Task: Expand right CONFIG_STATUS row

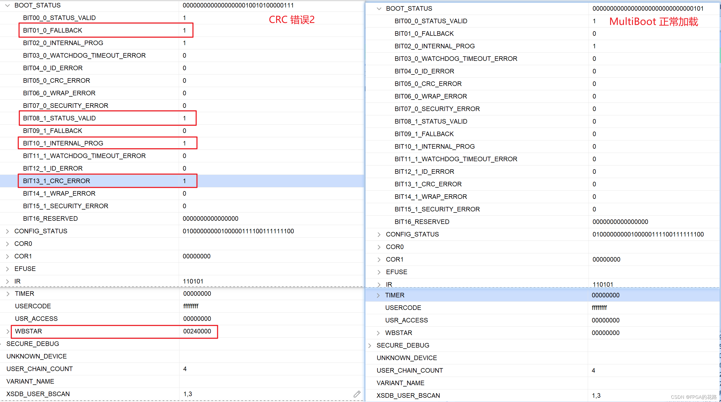Action: pyautogui.click(x=379, y=234)
